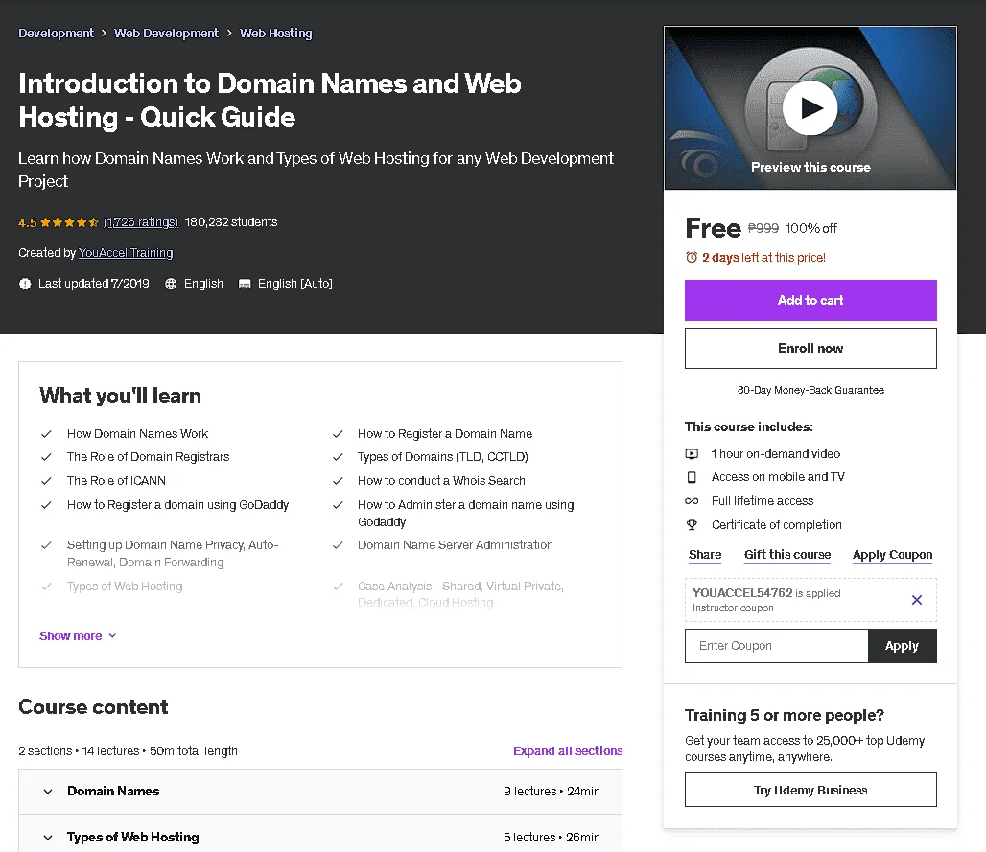Click '1 hour on-demand video' text
The height and width of the screenshot is (852, 986).
click(775, 453)
